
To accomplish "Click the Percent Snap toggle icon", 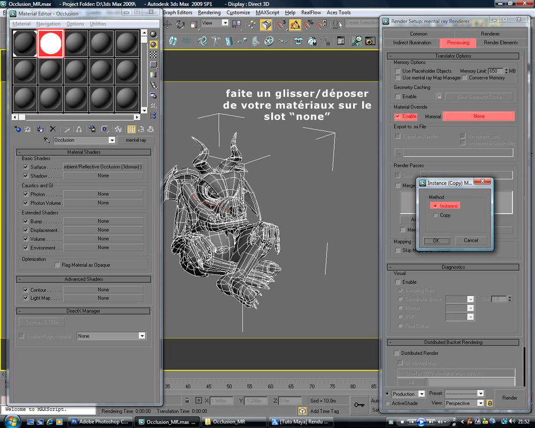I will [308, 25].
